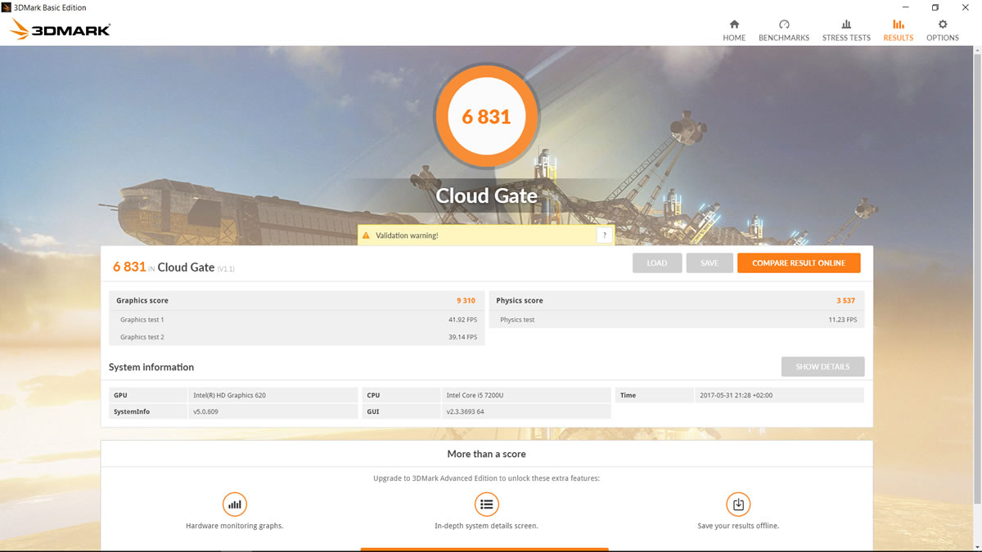Click the gauge icon above Benchmarks
The image size is (982, 552).
(784, 25)
